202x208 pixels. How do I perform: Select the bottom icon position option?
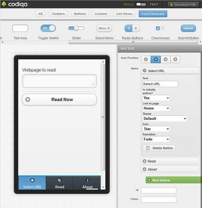[x=165, y=60]
